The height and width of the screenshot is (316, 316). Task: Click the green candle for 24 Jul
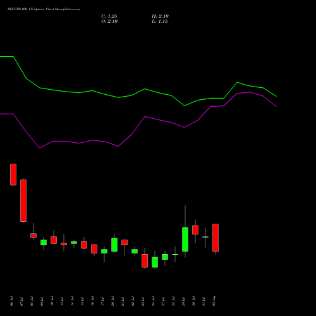(155, 262)
